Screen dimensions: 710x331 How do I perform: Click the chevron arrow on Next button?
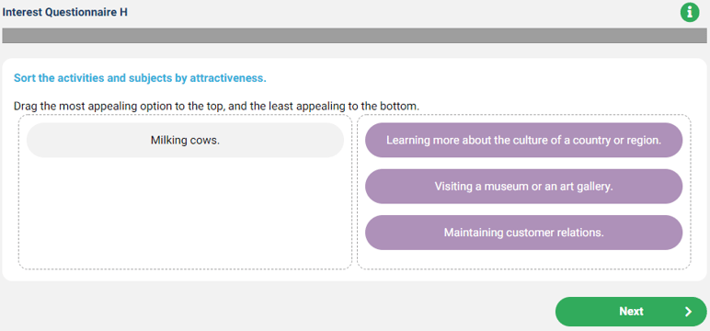(688, 312)
